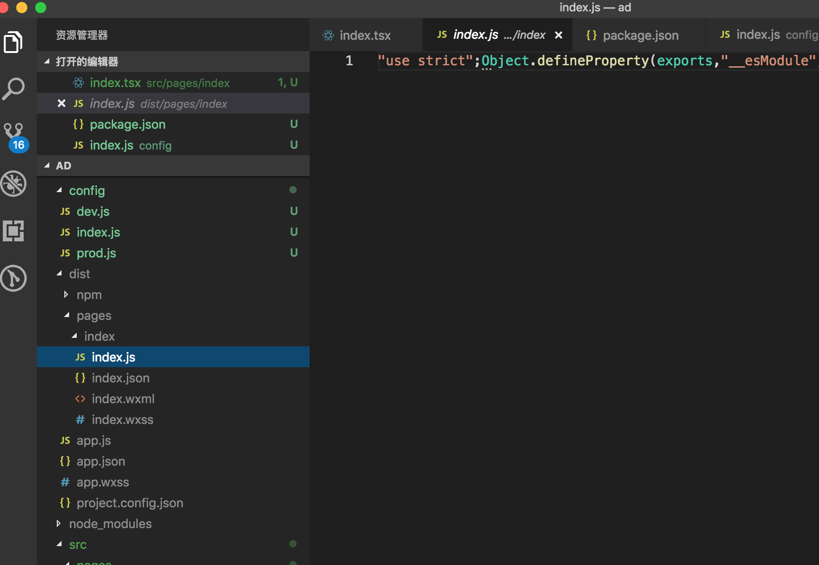Open the Debug view in activity bar
Image resolution: width=819 pixels, height=565 pixels.
click(13, 184)
